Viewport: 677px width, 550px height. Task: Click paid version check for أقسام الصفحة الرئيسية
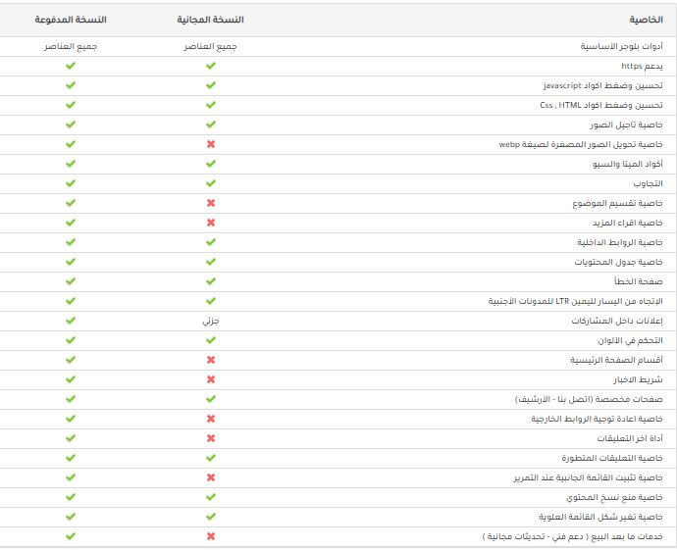click(x=71, y=360)
